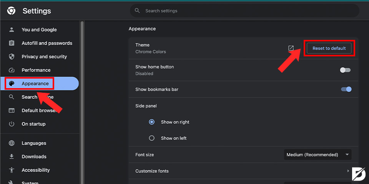The height and width of the screenshot is (184, 369).
Task: Open You and Google settings section
Action: coord(40,30)
